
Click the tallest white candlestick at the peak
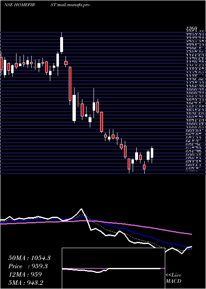62,45
